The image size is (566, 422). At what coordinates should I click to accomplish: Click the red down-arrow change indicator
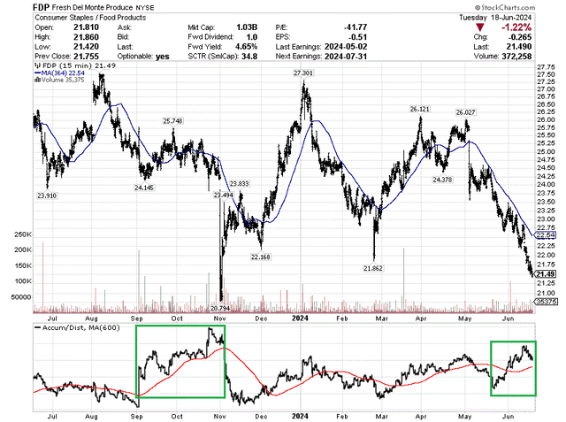479,27
